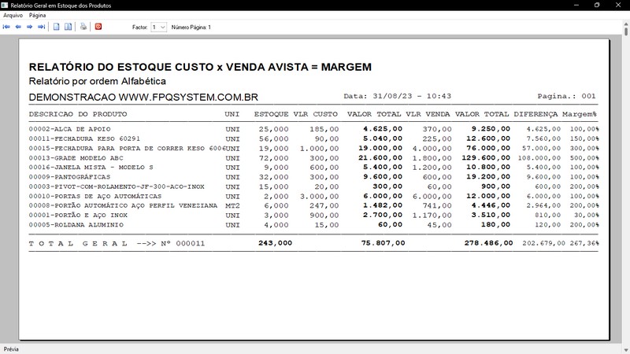This screenshot has width=630, height=354.
Task: Click 'MT2' unit value
Action: 232,205
